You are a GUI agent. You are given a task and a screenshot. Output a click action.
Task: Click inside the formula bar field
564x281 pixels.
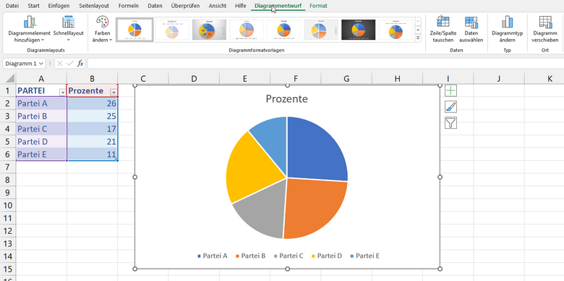click(324, 64)
